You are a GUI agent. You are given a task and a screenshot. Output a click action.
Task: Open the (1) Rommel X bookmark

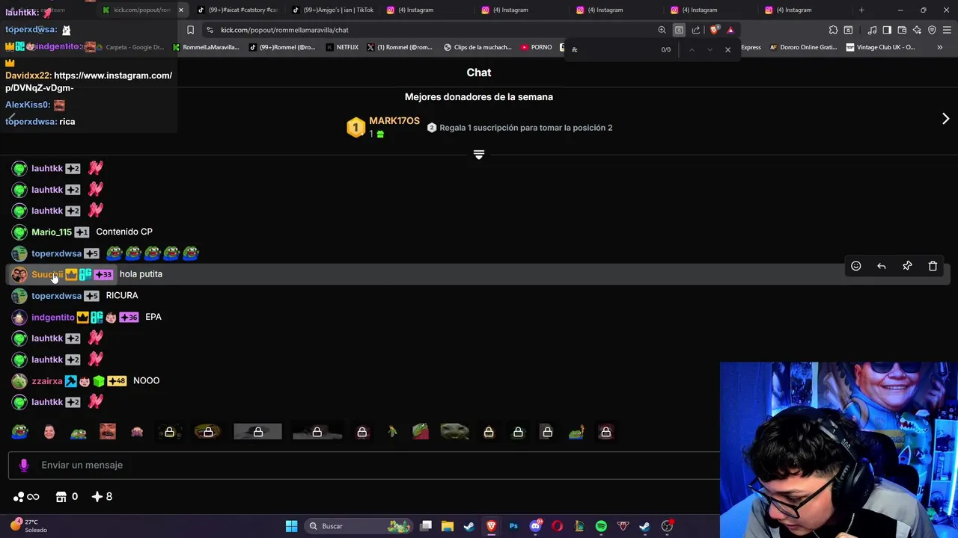point(399,47)
